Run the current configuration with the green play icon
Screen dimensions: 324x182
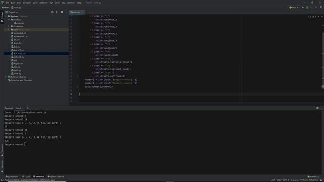tap(303, 7)
